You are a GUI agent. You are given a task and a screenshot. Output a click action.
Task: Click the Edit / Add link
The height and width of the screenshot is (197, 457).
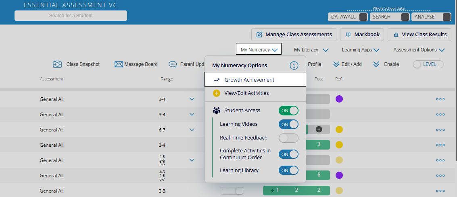coord(351,64)
